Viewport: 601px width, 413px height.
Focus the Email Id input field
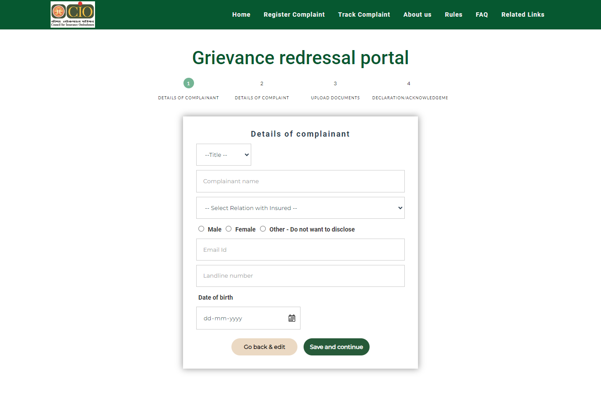(300, 250)
